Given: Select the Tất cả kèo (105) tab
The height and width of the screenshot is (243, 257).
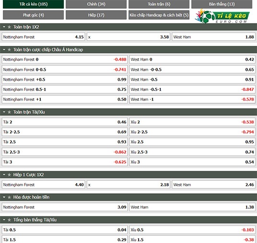Looking at the screenshot, I should point(33,4).
